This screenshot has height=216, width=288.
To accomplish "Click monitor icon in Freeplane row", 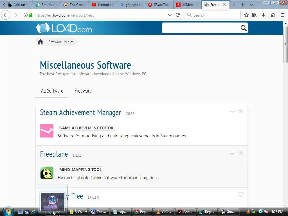I will point(232,153).
